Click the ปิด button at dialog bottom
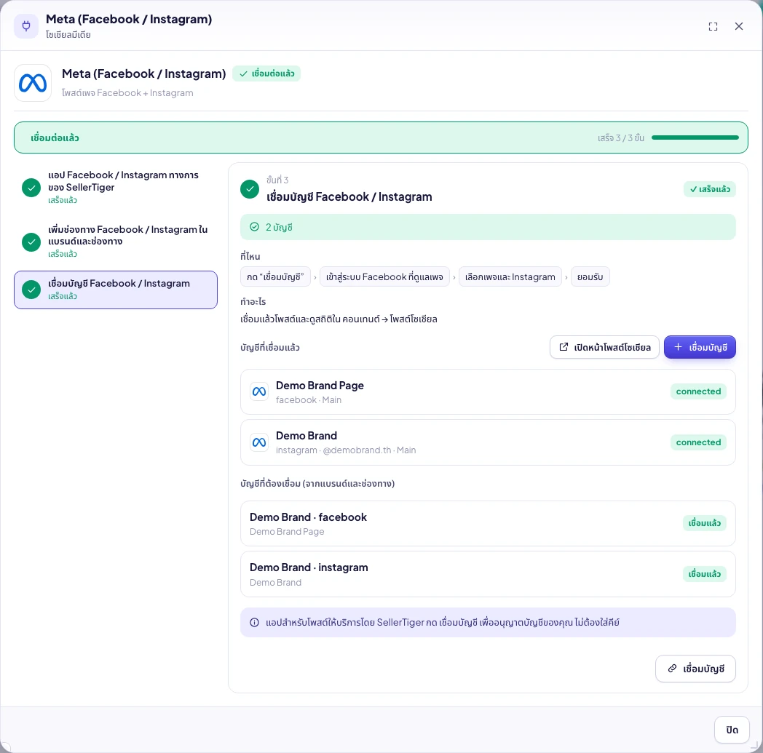The width and height of the screenshot is (763, 753). (732, 730)
